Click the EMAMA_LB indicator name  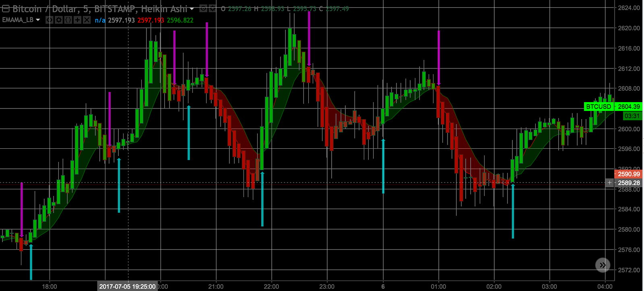tap(18, 20)
